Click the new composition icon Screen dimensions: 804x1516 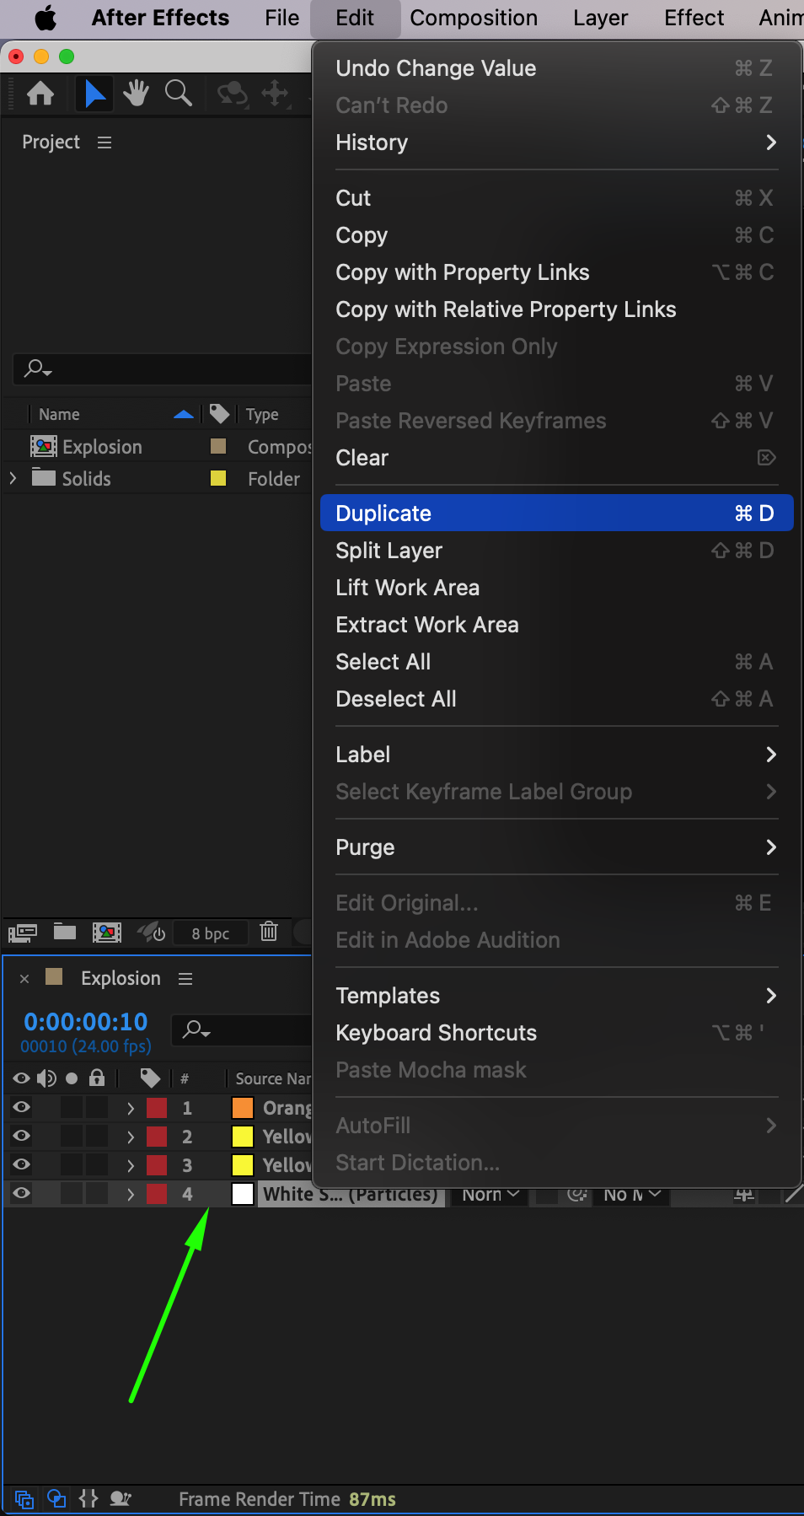point(106,932)
